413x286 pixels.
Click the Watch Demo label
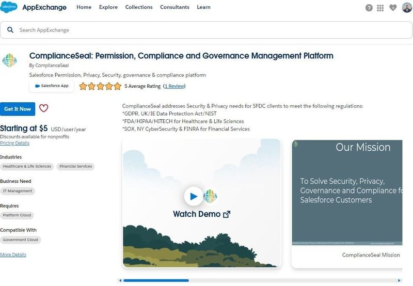[x=197, y=214]
